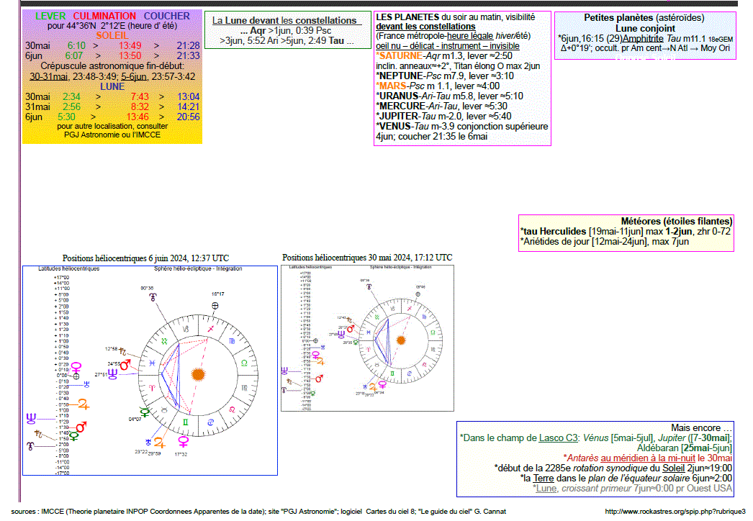The width and height of the screenshot is (753, 521).
Task: Follow the Terre link
Action: [543, 479]
